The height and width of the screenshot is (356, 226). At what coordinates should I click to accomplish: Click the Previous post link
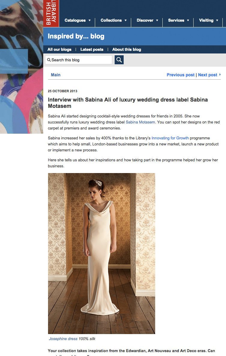181,75
